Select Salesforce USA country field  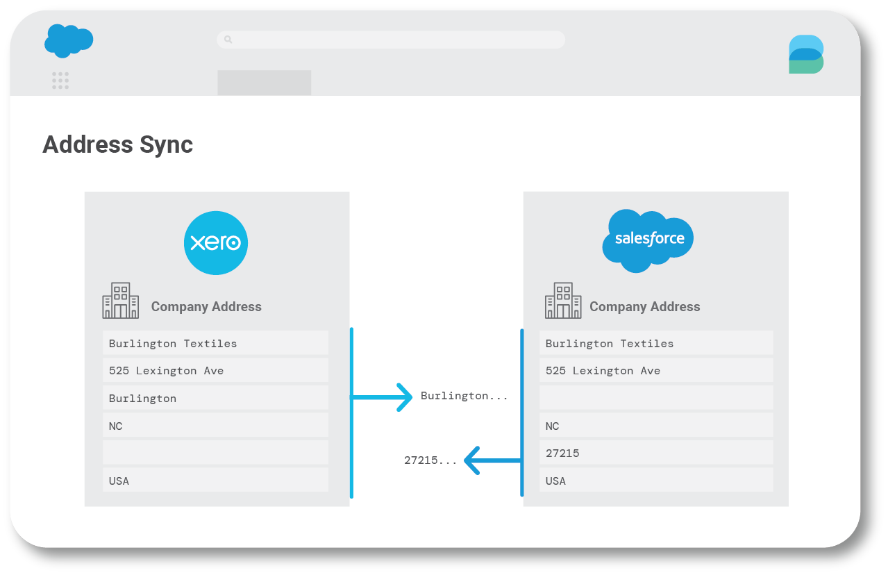pos(656,480)
